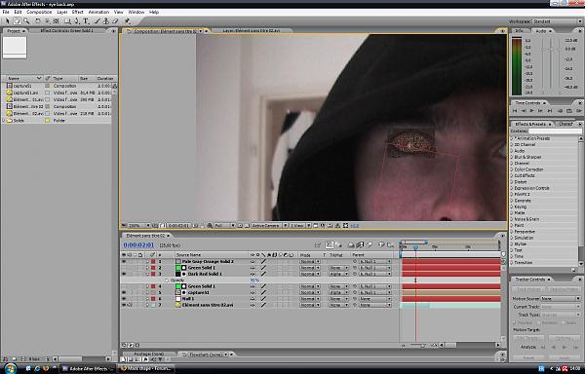585x374 pixels.
Task: Click the Adobe After Effects taskbar button
Action: pyautogui.click(x=89, y=368)
